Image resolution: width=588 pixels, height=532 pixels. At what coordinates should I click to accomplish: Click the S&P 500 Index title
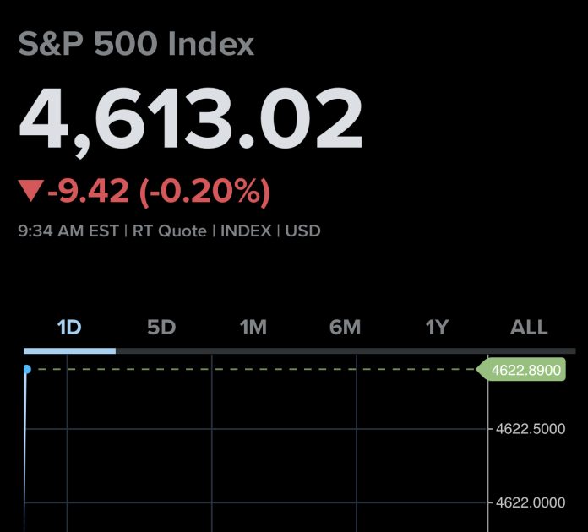tap(136, 44)
